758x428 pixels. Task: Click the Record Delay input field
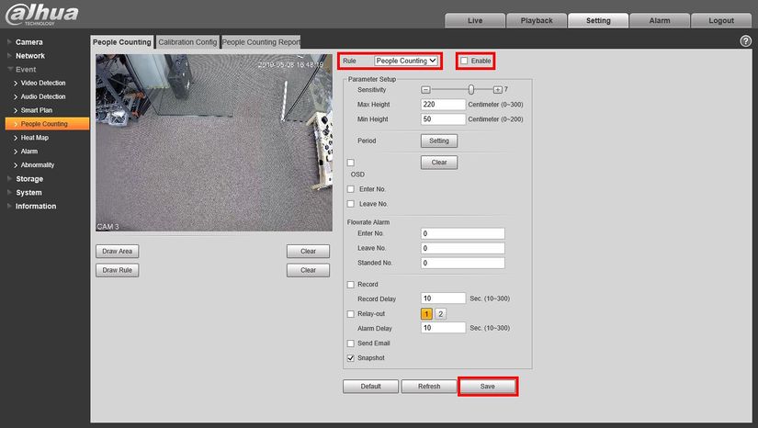(x=443, y=298)
